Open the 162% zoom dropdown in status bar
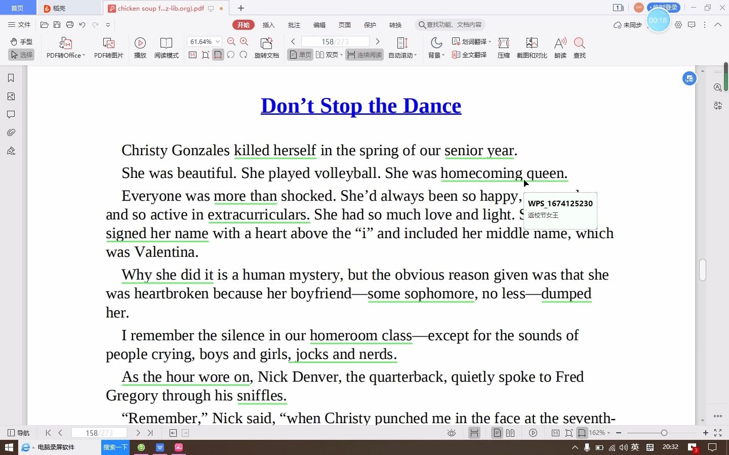Screen dimensions: 729x455 coord(600,433)
